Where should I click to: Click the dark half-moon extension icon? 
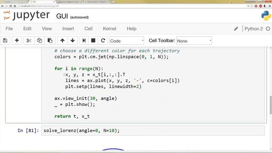tap(265, 6)
